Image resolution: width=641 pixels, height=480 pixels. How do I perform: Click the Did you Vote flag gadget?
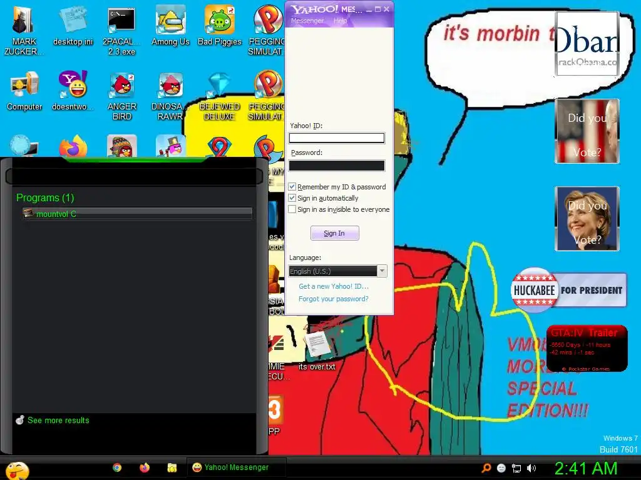(x=587, y=131)
